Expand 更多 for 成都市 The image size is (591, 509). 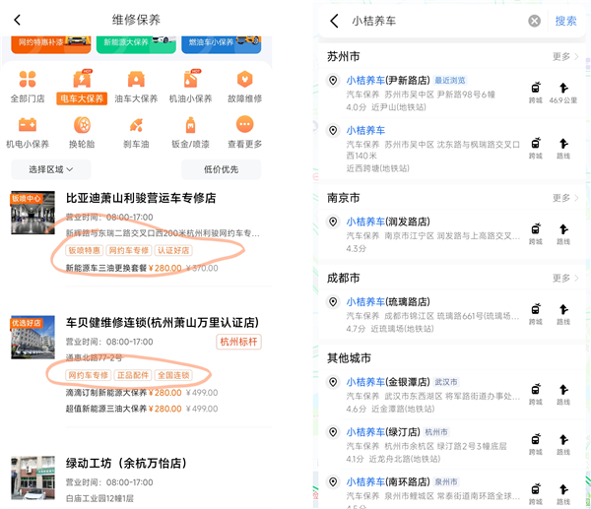point(565,278)
